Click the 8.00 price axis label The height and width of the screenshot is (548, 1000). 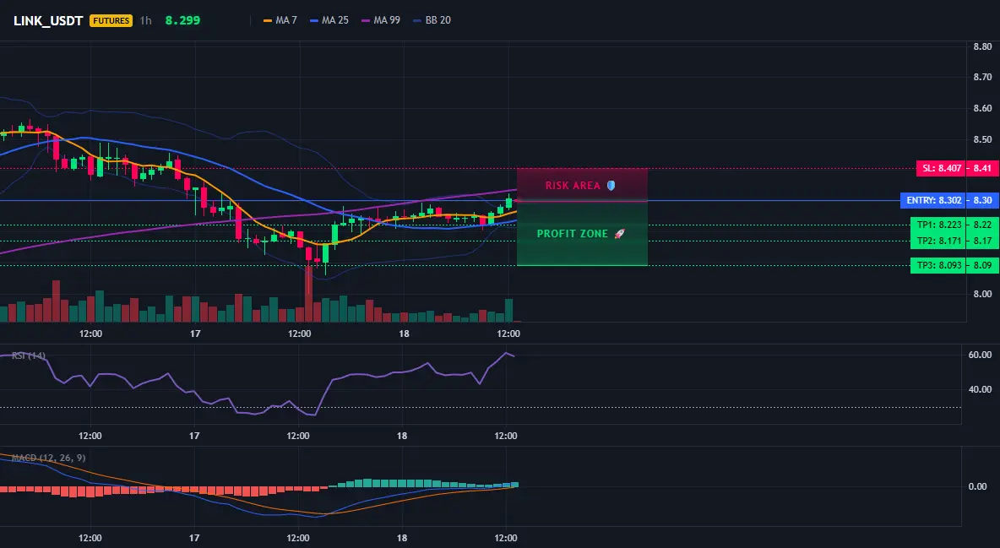[982, 294]
